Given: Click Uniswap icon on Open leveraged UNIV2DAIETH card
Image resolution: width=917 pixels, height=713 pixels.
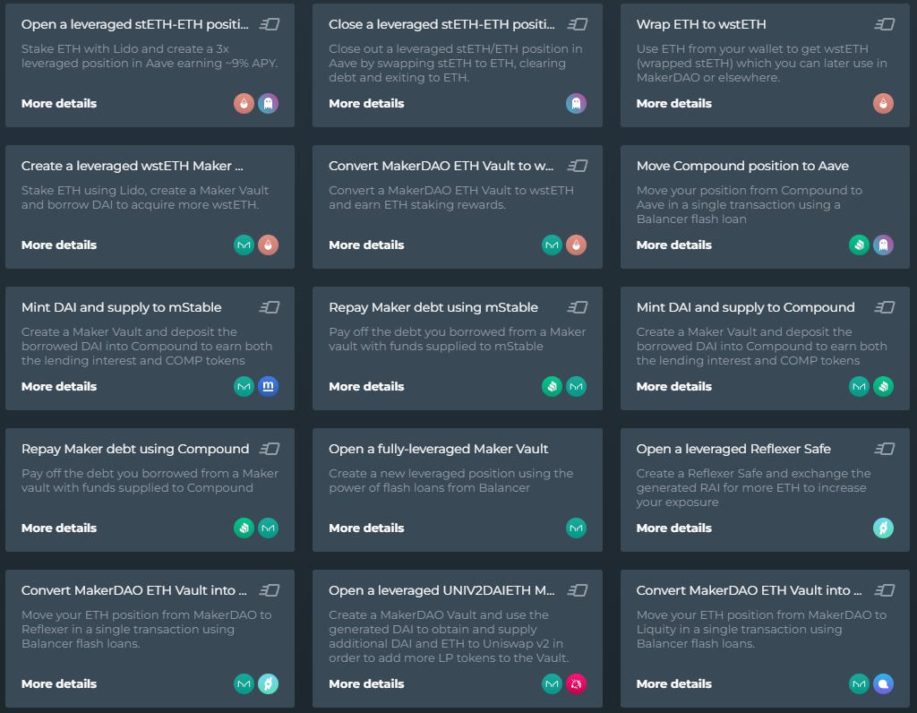Looking at the screenshot, I should 576,683.
